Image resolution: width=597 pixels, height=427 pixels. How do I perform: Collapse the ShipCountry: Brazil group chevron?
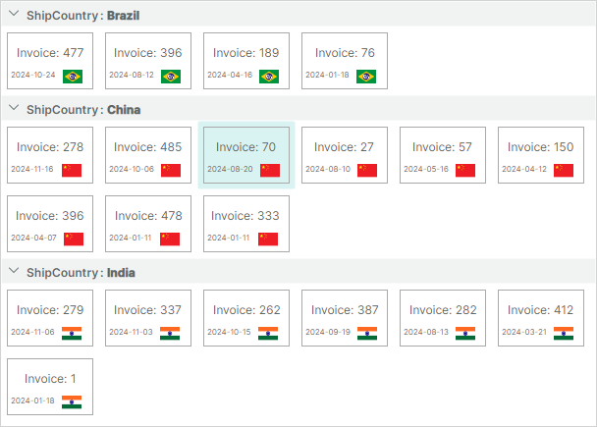coord(14,14)
